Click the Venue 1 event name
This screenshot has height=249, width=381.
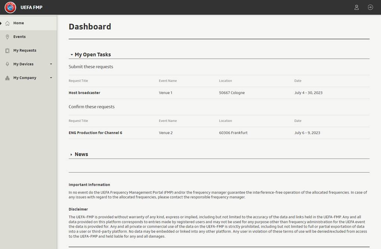point(165,93)
